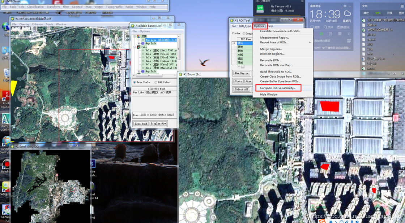
Task: Collapse the 成果 tree node
Action: click(135, 36)
